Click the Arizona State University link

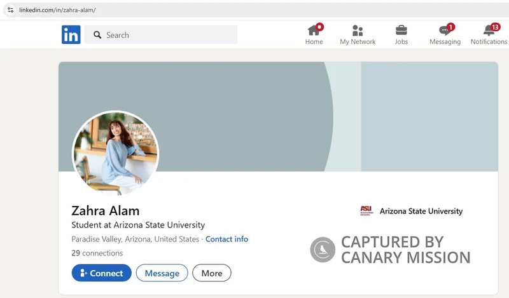[421, 211]
